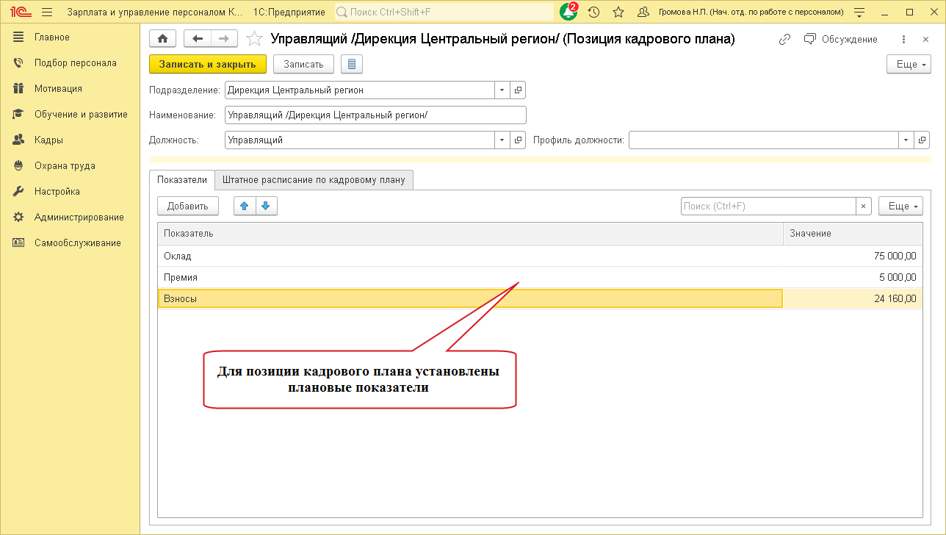
Task: Click the user name Громова Н.П.
Action: pyautogui.click(x=751, y=12)
